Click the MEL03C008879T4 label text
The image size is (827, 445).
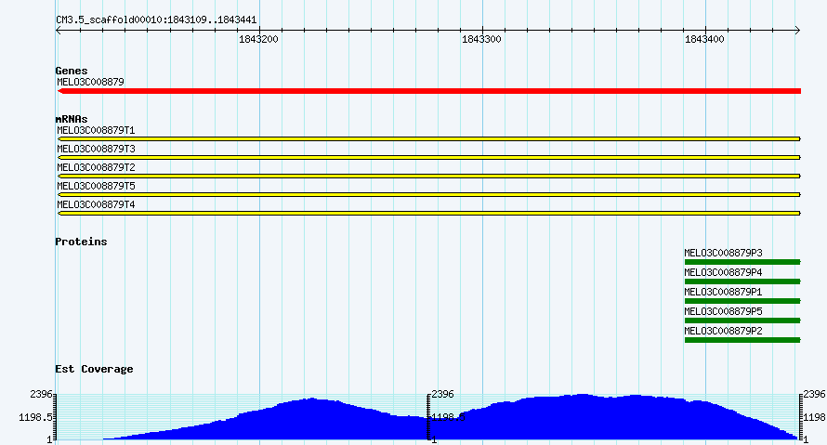96,204
